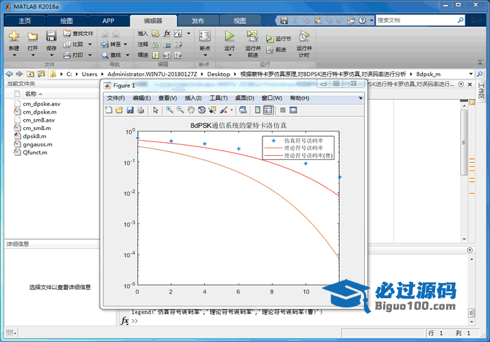Click the 运行并前进 button

click(x=253, y=44)
